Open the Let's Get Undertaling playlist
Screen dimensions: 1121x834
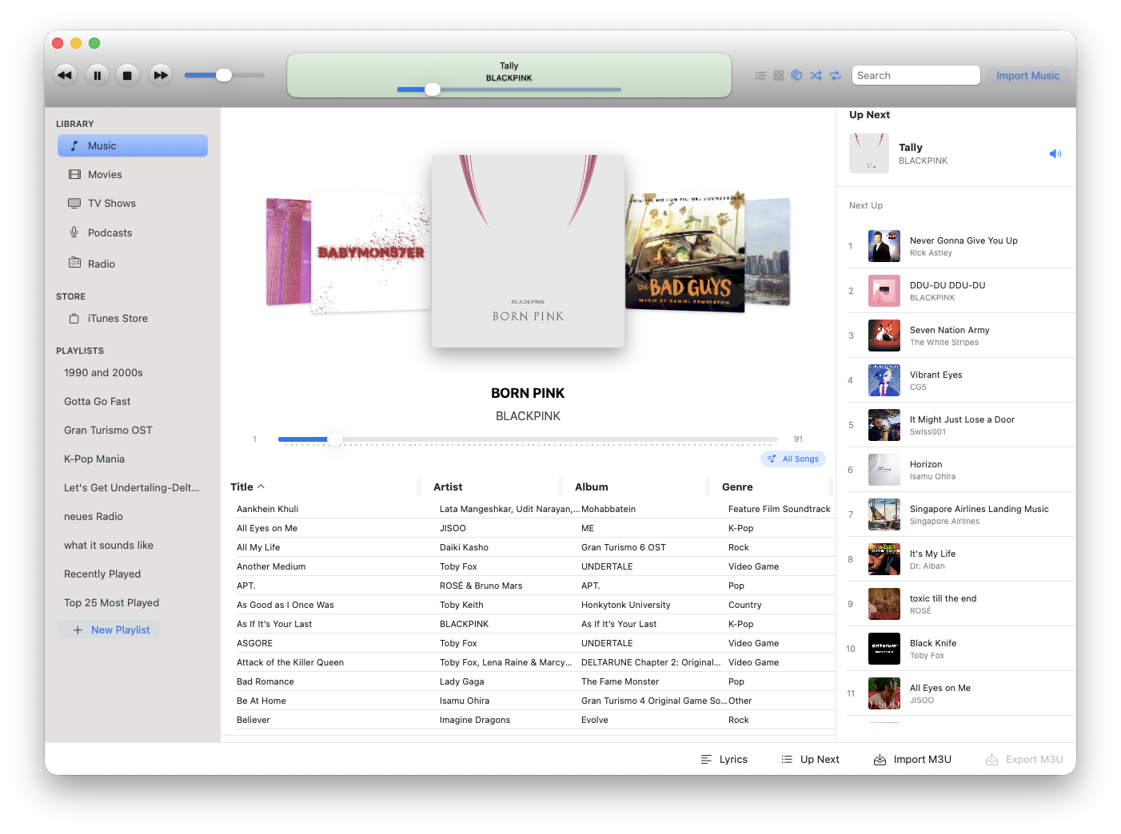(x=133, y=487)
